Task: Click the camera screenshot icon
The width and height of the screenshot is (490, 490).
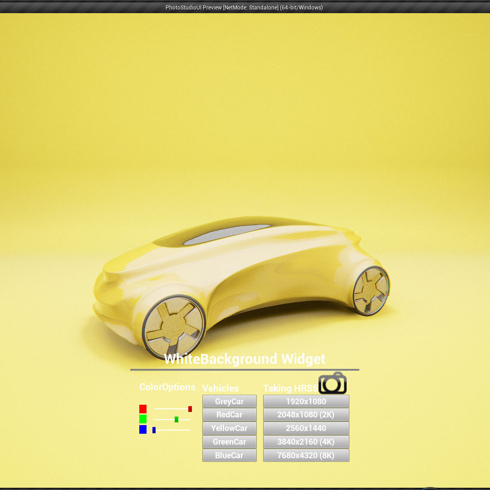Action: pos(333,383)
